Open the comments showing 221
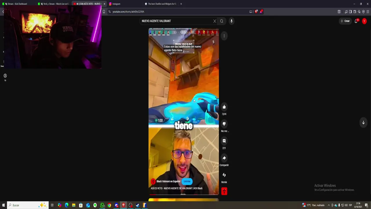371x209 pixels. pos(224,141)
